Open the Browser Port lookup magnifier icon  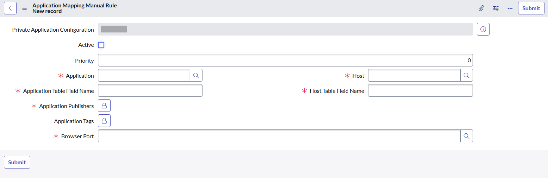click(467, 136)
